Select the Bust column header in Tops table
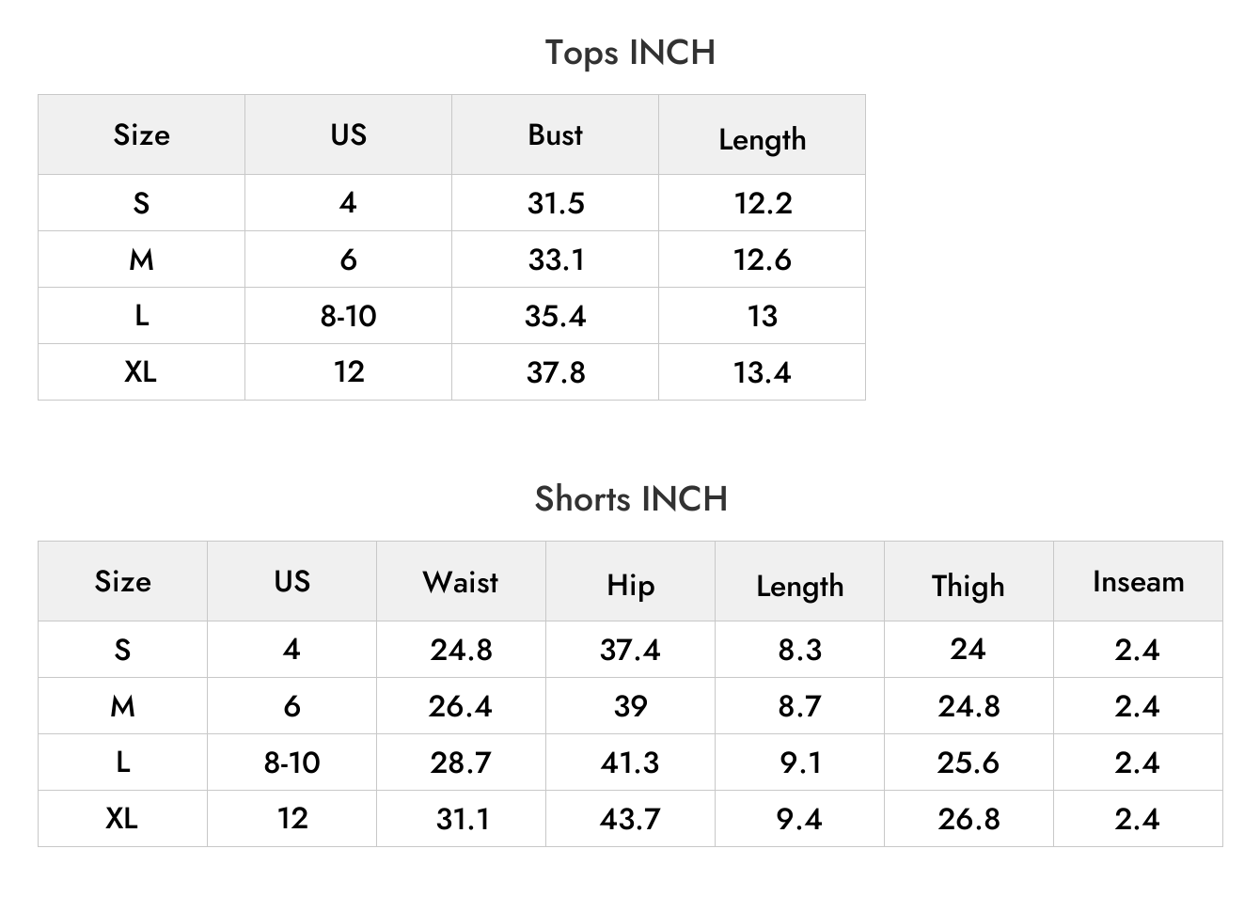The image size is (1260, 912). (x=555, y=134)
